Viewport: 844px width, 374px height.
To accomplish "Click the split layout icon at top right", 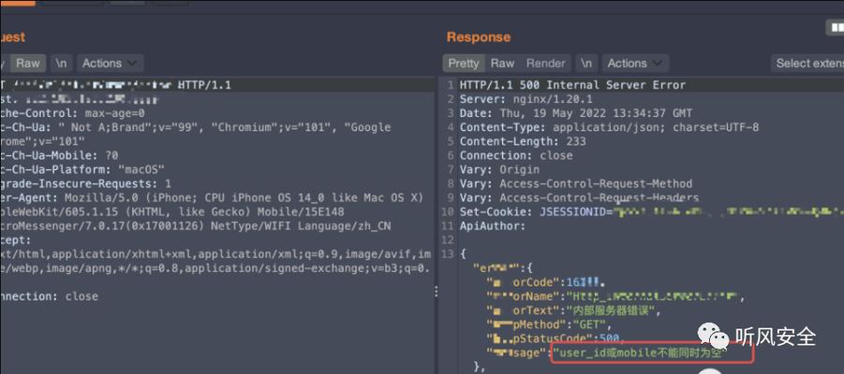I will [834, 29].
